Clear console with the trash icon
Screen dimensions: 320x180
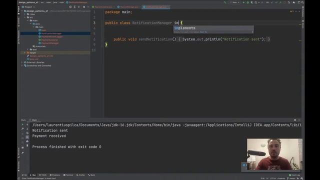click(x=27, y=145)
